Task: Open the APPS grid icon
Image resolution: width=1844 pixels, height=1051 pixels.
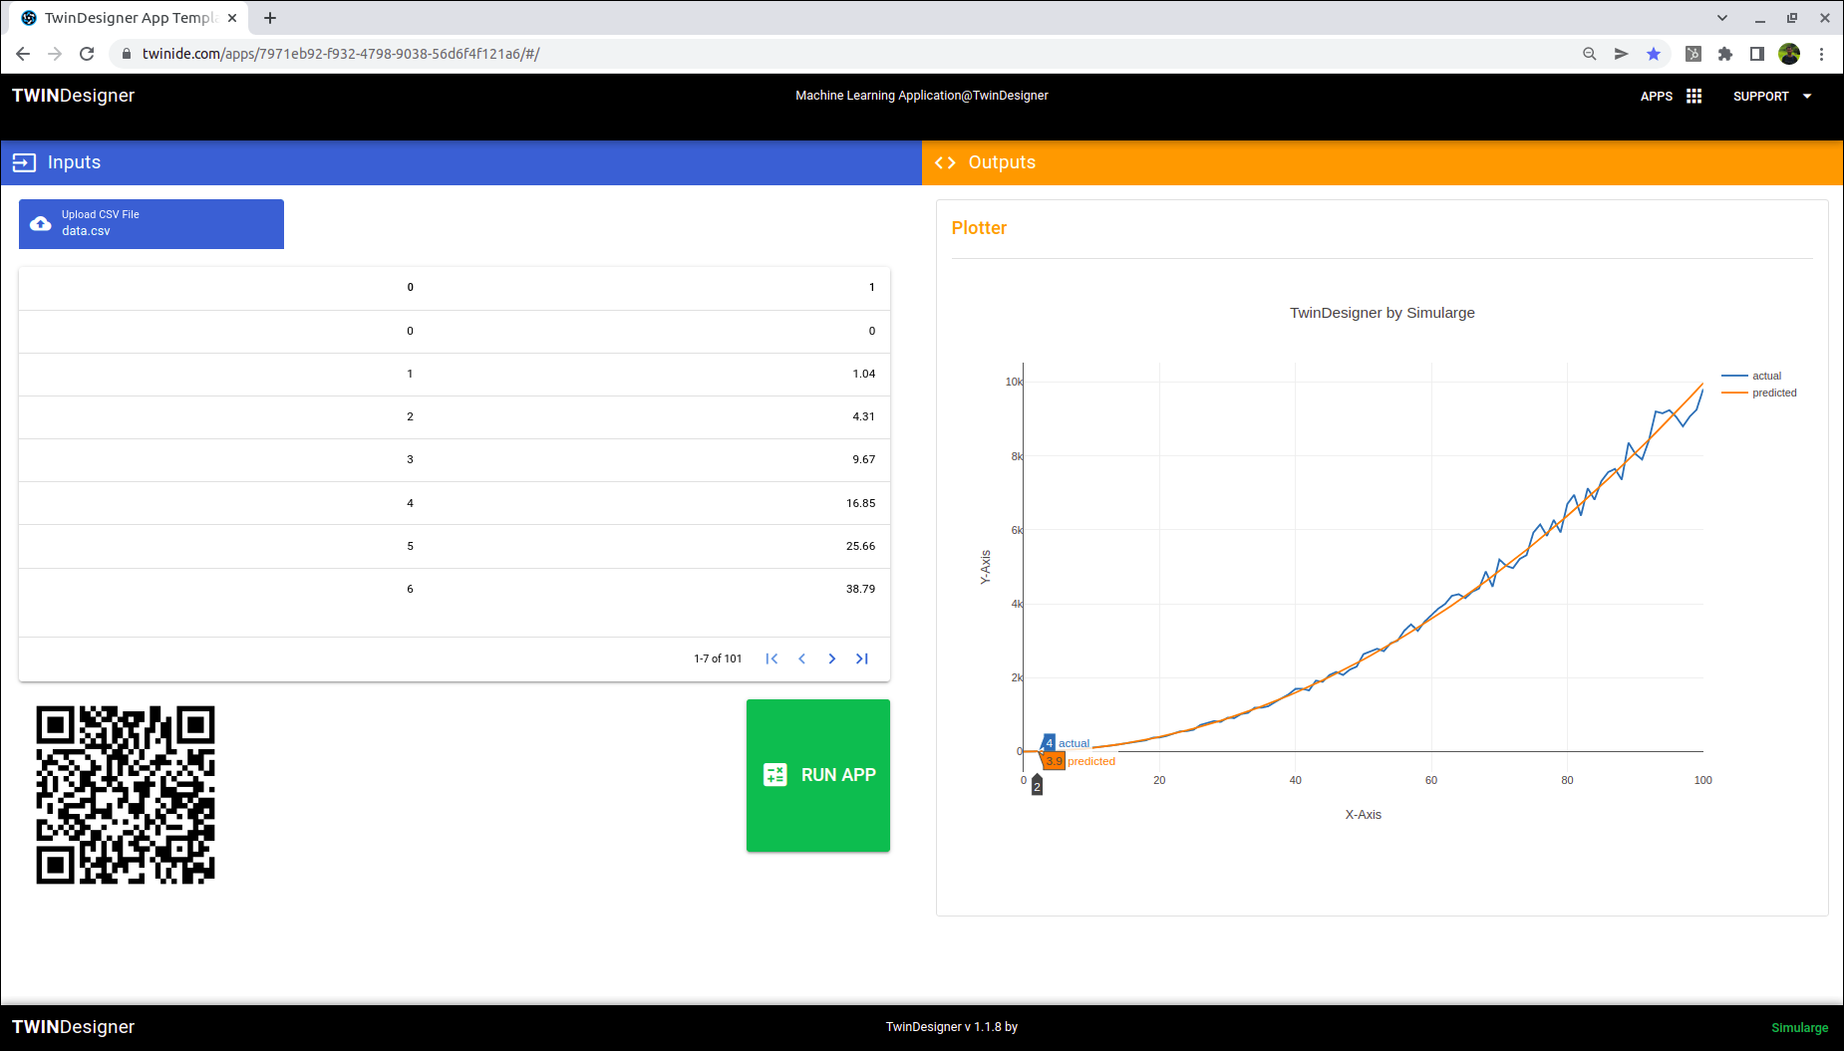Action: [x=1694, y=96]
